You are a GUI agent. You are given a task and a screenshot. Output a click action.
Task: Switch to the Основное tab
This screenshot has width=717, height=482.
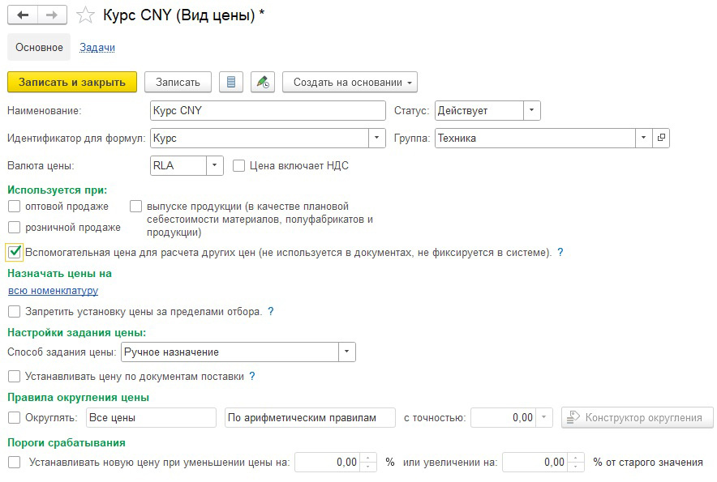tap(39, 48)
